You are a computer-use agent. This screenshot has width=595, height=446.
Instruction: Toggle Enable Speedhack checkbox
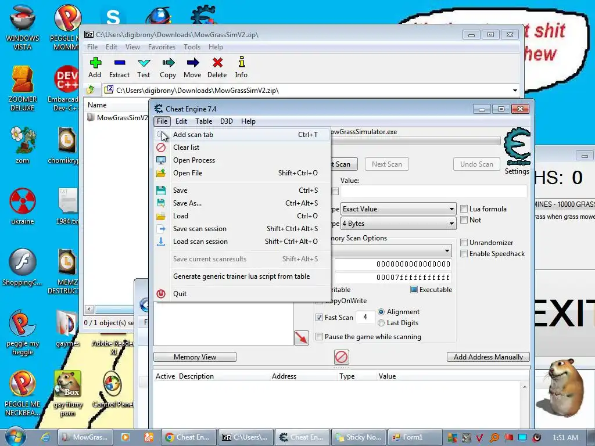(x=464, y=254)
